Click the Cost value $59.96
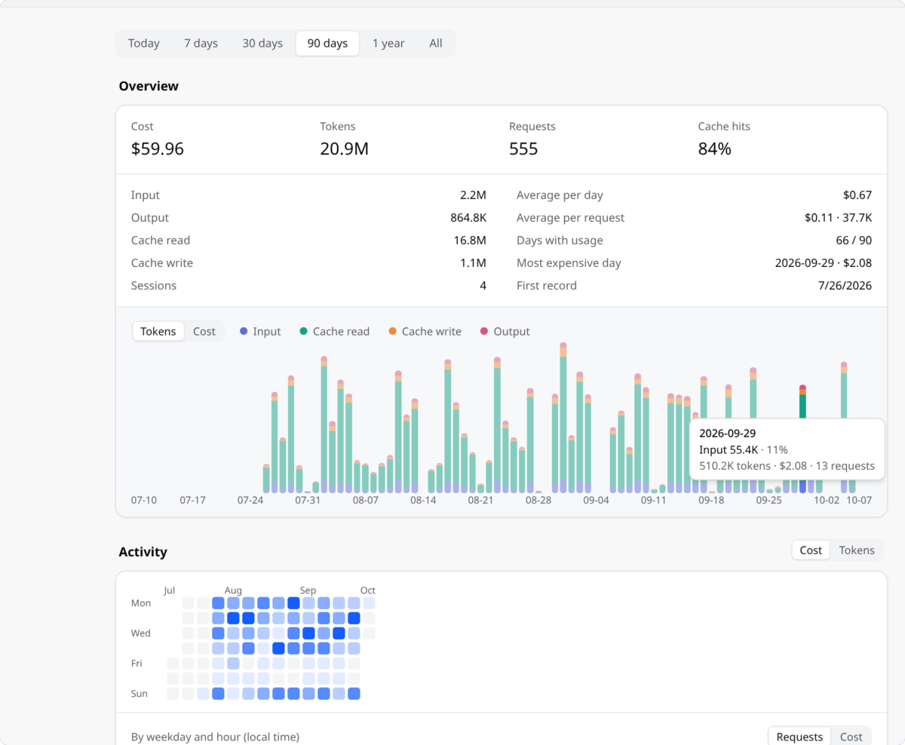The width and height of the screenshot is (905, 745). click(x=158, y=149)
